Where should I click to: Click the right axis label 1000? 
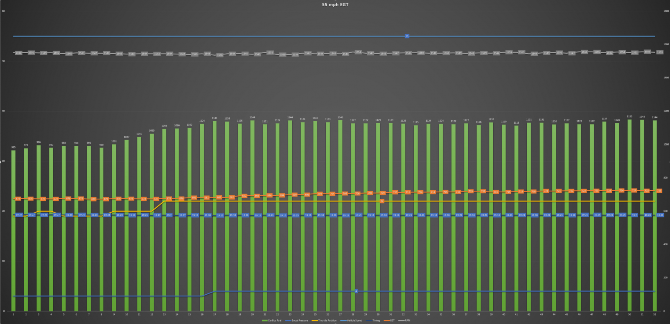[x=666, y=145]
